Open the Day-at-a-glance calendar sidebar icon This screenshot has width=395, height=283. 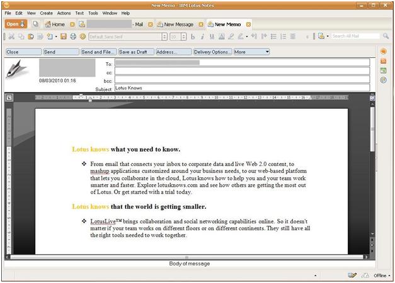click(x=383, y=70)
